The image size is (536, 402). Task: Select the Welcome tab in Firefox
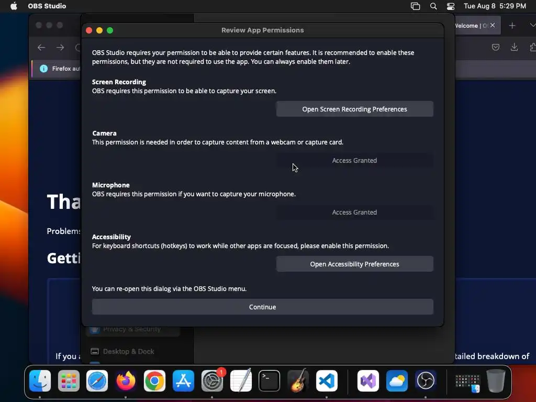pos(471,26)
